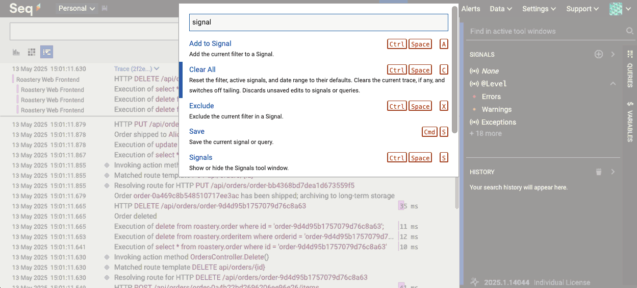
Task: Open the Support menu dropdown
Action: click(582, 9)
